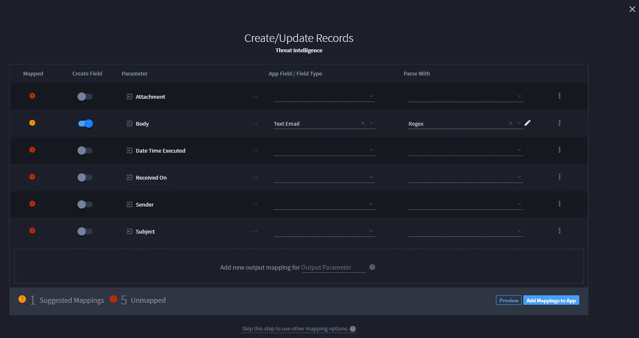Click the Received On parameter label

pos(151,178)
